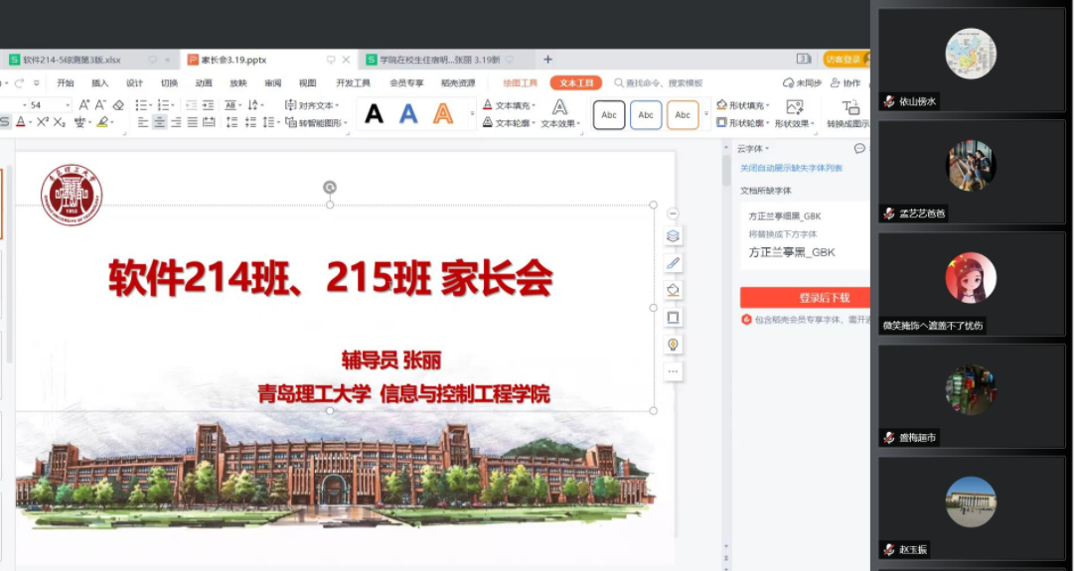Click the lightbulb suggestion icon

tap(673, 344)
